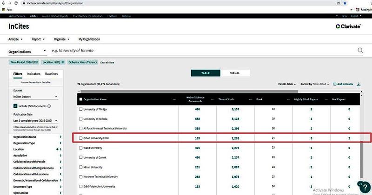This screenshot has height=195, width=372.
Task: Check the Northern Technical University row
Action: pos(80,177)
